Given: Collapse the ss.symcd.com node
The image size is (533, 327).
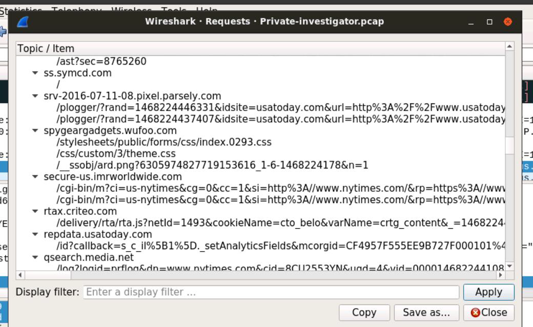Looking at the screenshot, I should (x=35, y=73).
